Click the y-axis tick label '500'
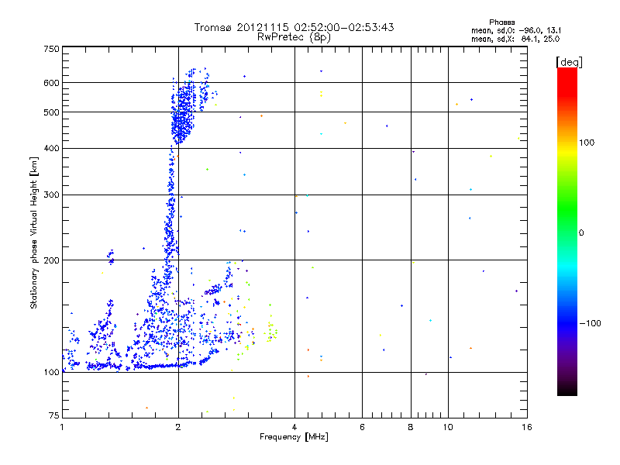Screen dimensions: 620x465 51,112
